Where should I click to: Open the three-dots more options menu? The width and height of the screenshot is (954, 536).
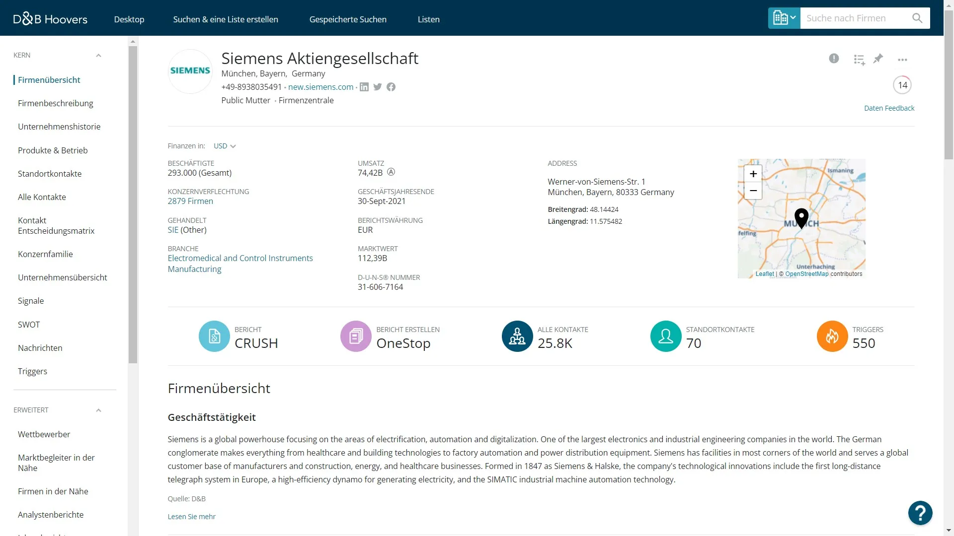point(902,60)
